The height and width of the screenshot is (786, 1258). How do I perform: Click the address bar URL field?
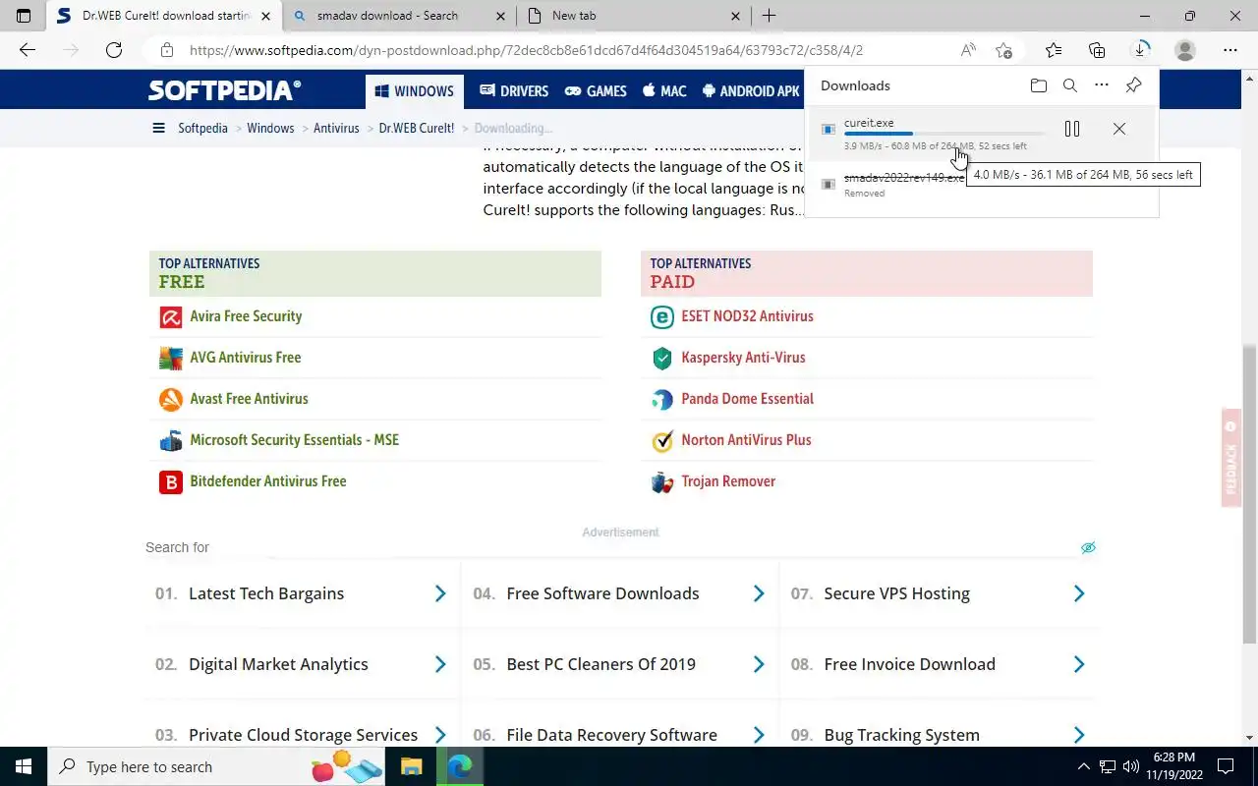(526, 50)
